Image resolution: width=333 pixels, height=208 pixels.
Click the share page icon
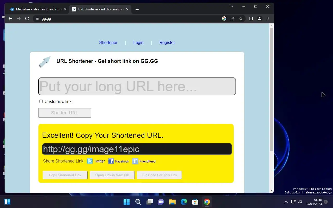tap(233, 18)
